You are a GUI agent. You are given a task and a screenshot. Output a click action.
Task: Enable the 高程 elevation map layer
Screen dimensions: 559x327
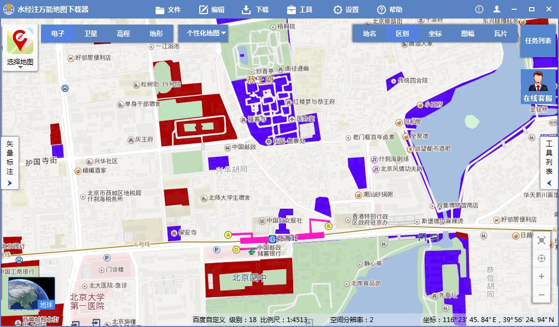122,33
